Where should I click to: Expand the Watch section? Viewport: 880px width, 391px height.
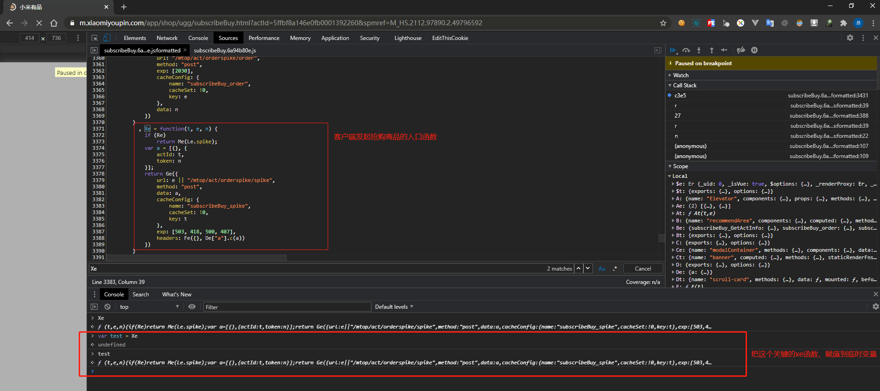pos(681,75)
